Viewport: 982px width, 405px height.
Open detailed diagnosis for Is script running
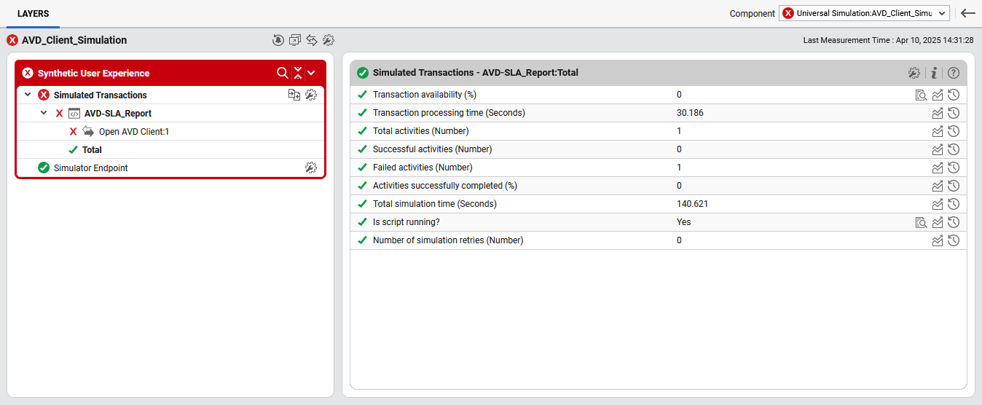pos(922,222)
